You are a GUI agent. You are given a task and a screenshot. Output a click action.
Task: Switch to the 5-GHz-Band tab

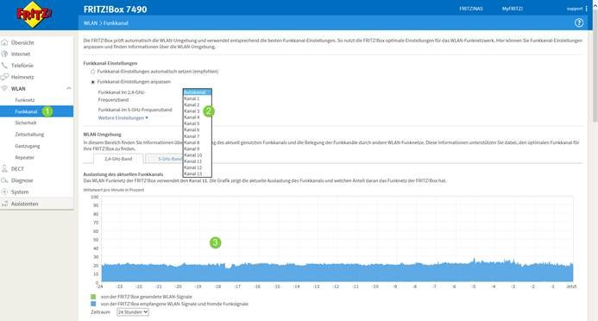[165, 159]
